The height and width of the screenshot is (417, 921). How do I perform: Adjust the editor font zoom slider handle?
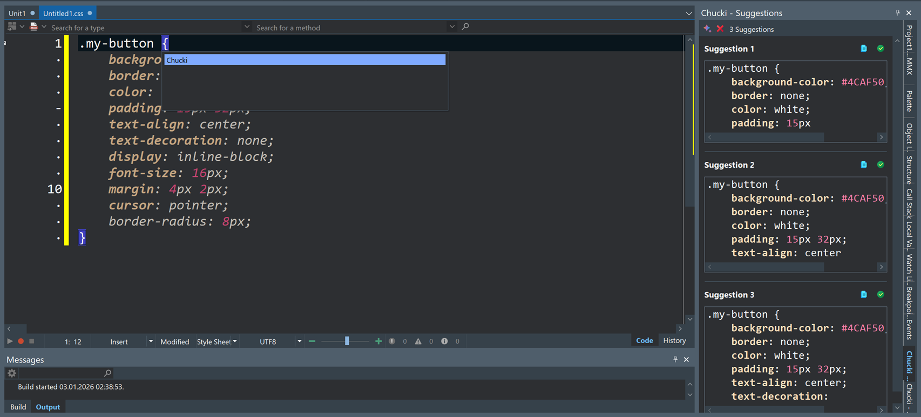coord(347,341)
